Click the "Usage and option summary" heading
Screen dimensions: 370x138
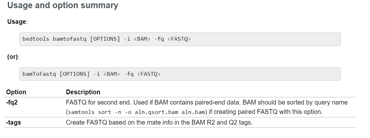pyautogui.click(x=63, y=6)
